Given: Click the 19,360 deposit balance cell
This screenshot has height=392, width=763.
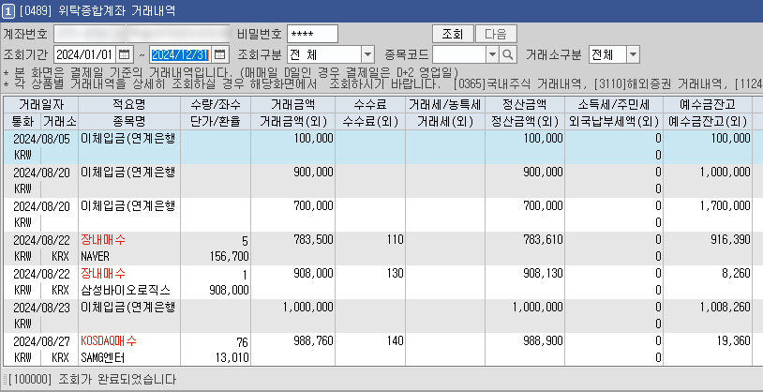Looking at the screenshot, I should (708, 340).
